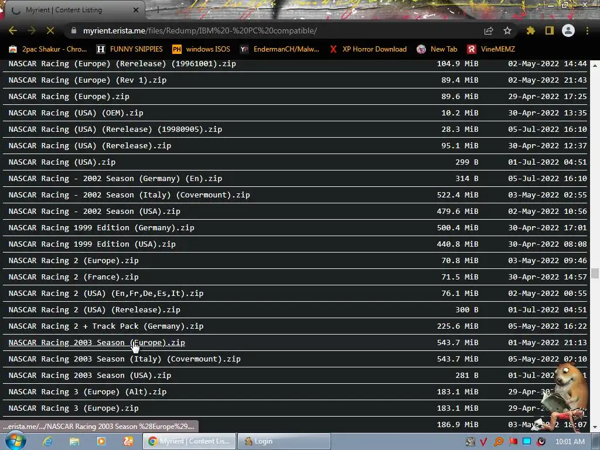Open the Chrome profile avatar menu
Screen dimensions: 600x450
[568, 30]
